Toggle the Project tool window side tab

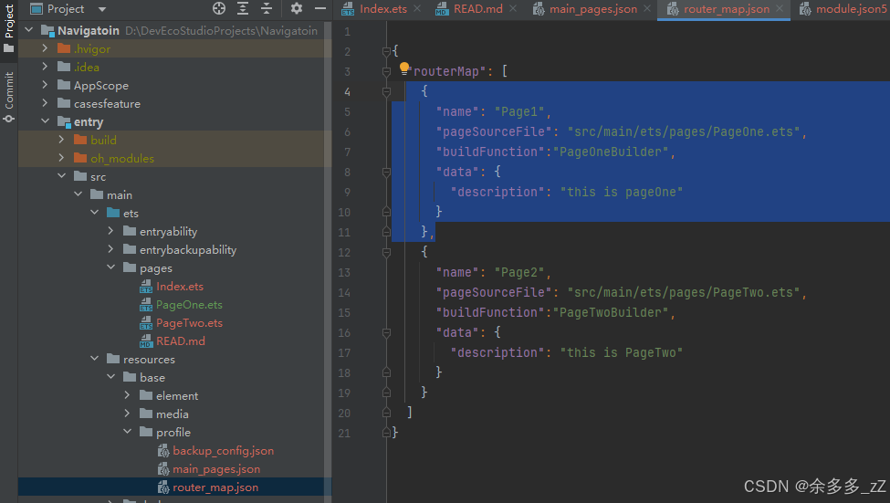pyautogui.click(x=8, y=28)
